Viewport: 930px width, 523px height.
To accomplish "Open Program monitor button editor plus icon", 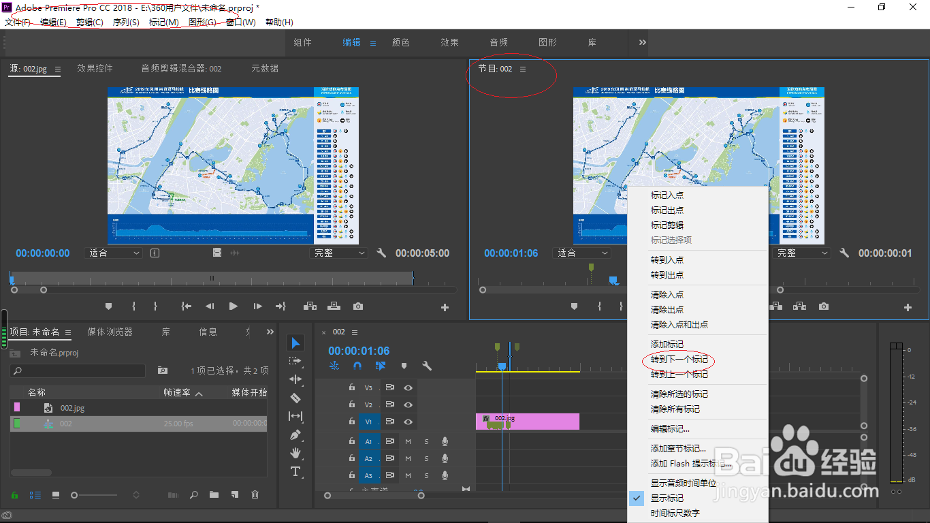I will click(x=908, y=308).
